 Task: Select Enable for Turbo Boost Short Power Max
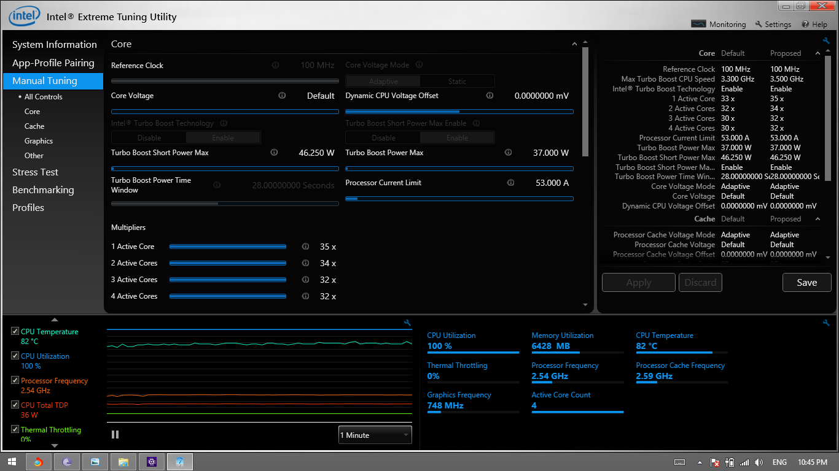(458, 138)
